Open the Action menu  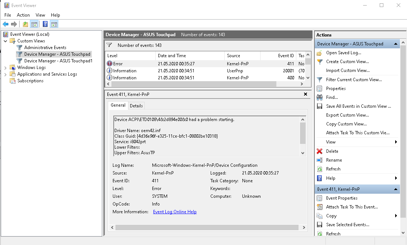(x=23, y=15)
